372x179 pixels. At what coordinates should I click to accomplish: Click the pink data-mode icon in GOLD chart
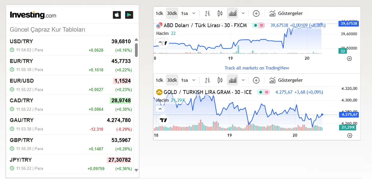click(267, 92)
